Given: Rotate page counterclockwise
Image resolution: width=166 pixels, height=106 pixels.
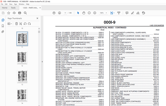Looking at the screenshot, I should 25,24.
